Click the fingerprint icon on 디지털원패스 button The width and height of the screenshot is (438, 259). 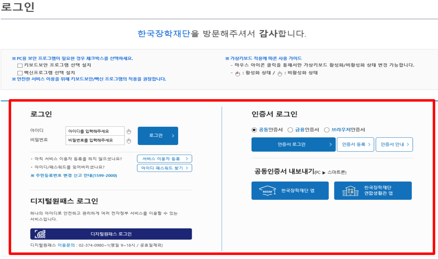pos(40,234)
